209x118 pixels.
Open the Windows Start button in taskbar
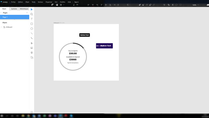[x=2, y=116]
